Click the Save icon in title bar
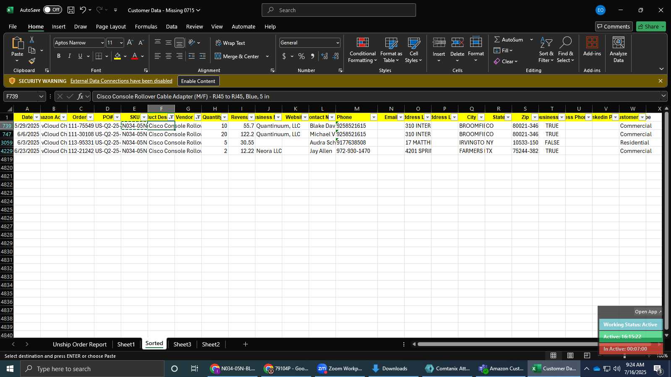This screenshot has height=377, width=671. (x=71, y=10)
